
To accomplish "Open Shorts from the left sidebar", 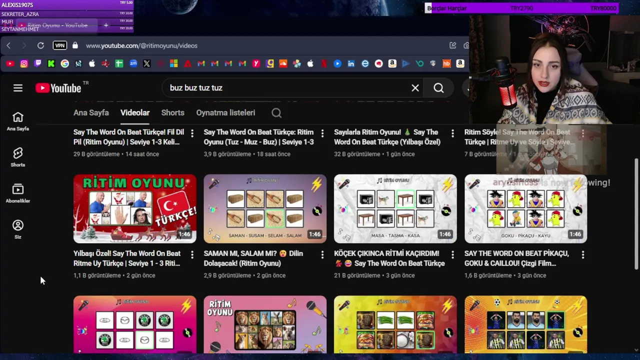I will coord(18,157).
